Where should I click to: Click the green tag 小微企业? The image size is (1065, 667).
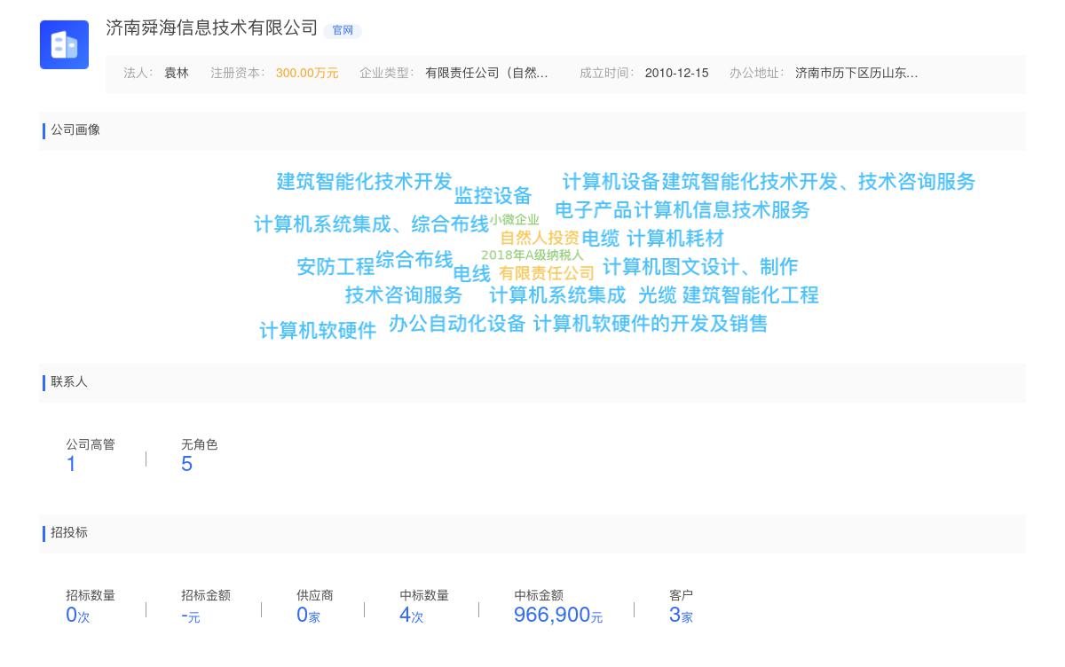[x=514, y=220]
